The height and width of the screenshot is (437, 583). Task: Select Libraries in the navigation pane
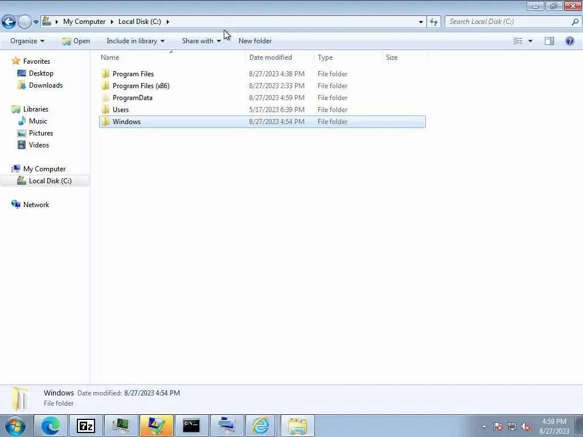[x=36, y=109]
